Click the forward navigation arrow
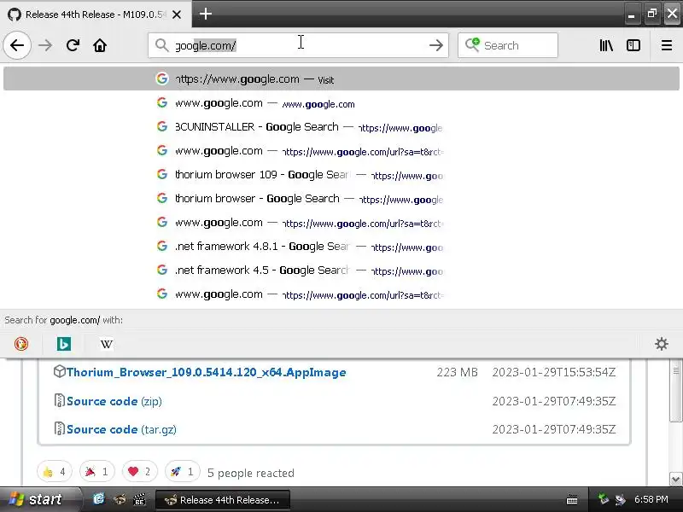The width and height of the screenshot is (683, 512). coord(45,45)
